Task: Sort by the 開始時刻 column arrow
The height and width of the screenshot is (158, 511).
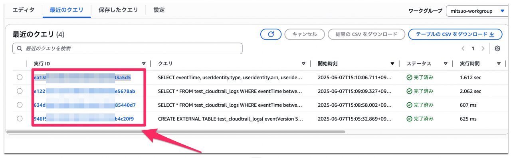Action: point(393,64)
